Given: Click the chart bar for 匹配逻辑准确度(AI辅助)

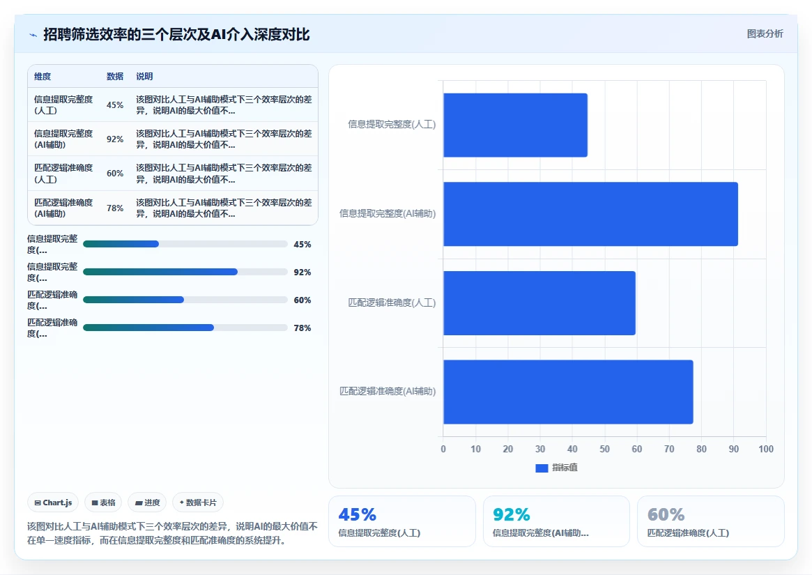Looking at the screenshot, I should (568, 392).
